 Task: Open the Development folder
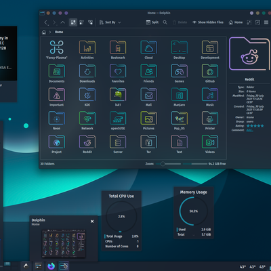tap(210, 49)
